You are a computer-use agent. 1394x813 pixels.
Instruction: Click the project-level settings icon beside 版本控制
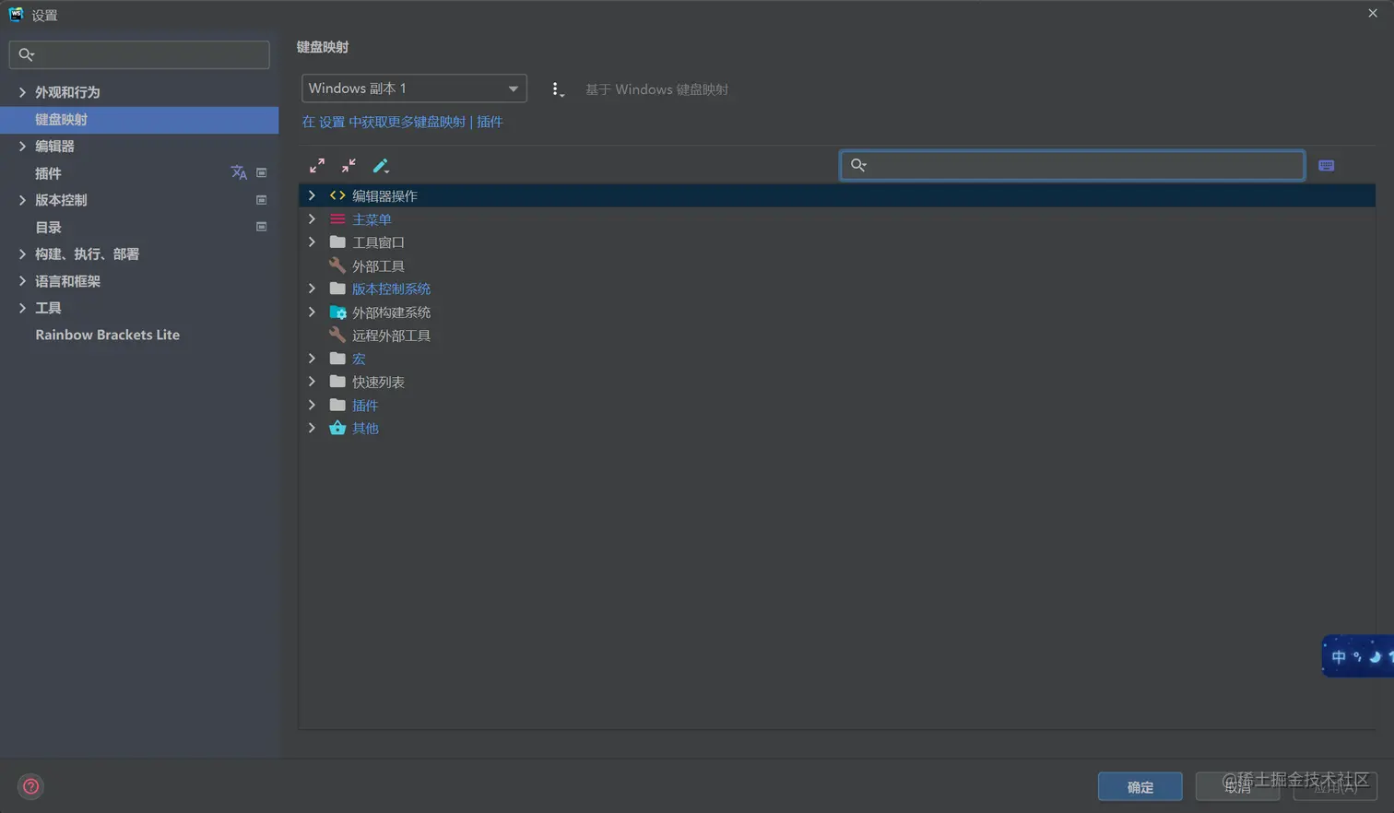(262, 200)
